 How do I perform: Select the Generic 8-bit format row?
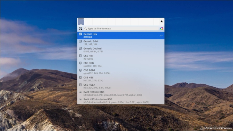point(121,43)
